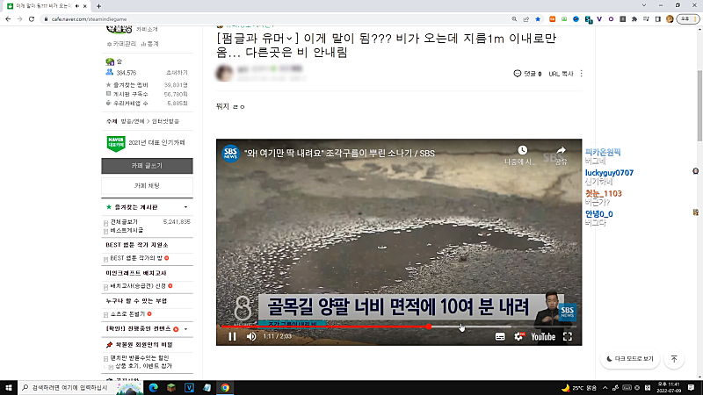Expand the 펌글과 유머 board dropdown

tap(290, 39)
